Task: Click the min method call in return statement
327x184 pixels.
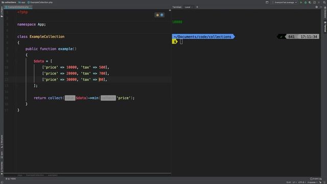Action: tap(95, 98)
